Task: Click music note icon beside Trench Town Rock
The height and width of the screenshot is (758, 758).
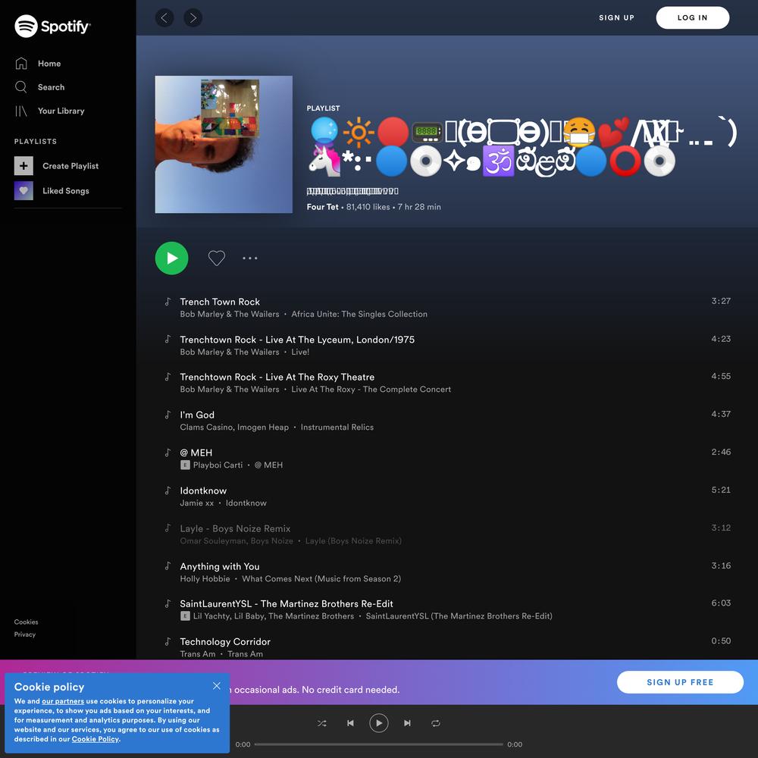Action: click(168, 302)
